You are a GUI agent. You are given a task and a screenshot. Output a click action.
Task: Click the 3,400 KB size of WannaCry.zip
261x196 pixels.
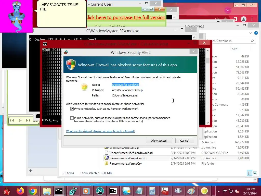point(243,158)
